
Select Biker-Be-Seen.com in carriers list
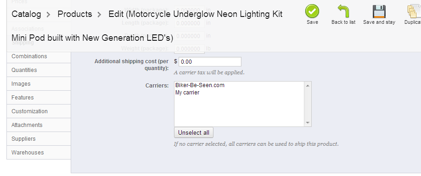[x=200, y=85]
